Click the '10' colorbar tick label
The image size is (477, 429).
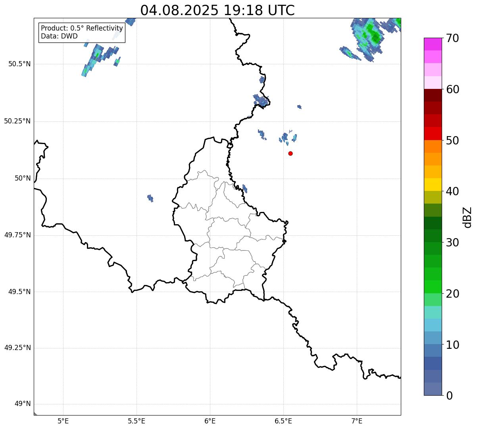coord(452,344)
